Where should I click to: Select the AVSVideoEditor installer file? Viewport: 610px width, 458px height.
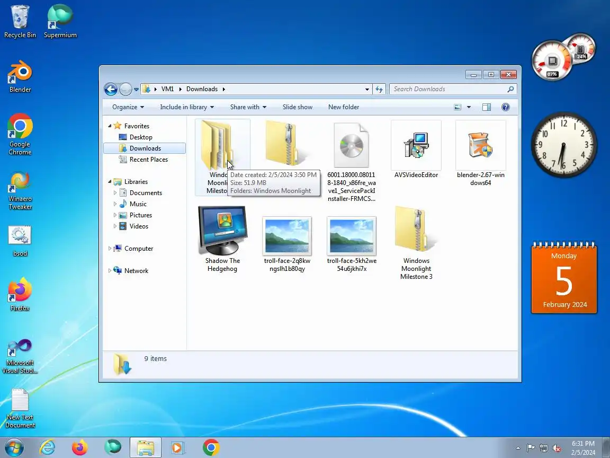pos(416,150)
